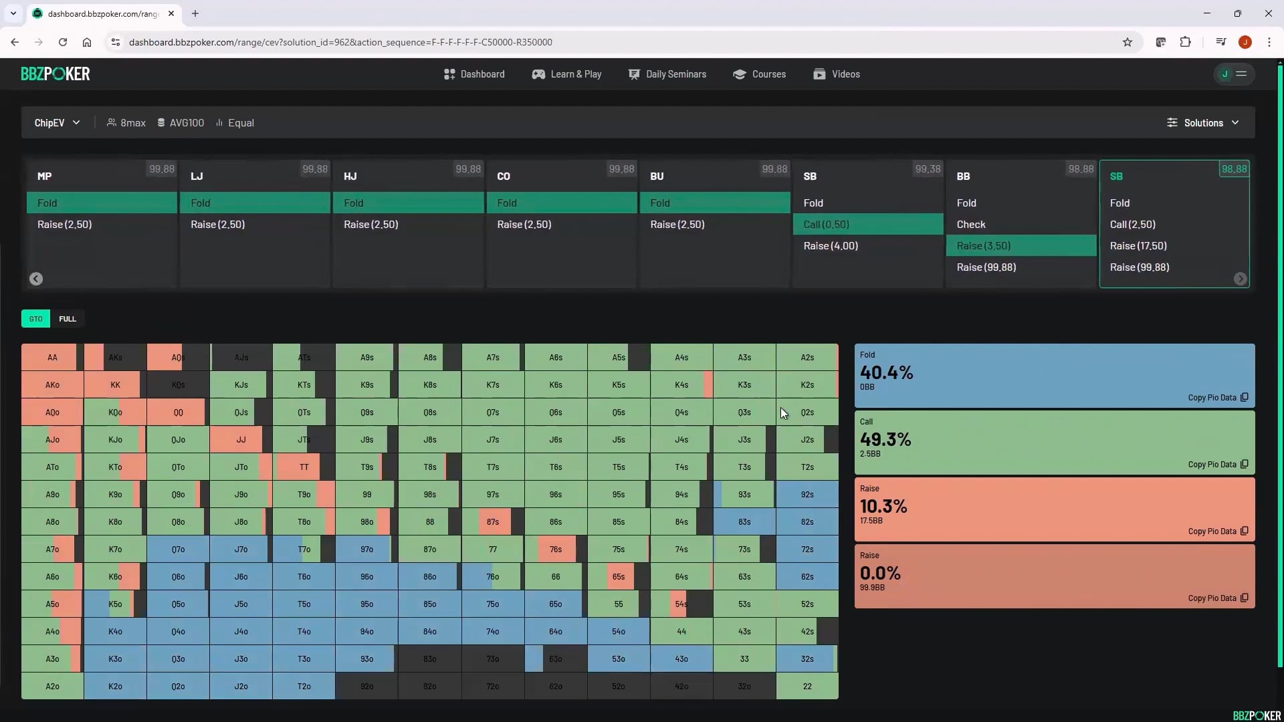The height and width of the screenshot is (722, 1284).
Task: Open the browser tab list chevron
Action: pos(13,13)
